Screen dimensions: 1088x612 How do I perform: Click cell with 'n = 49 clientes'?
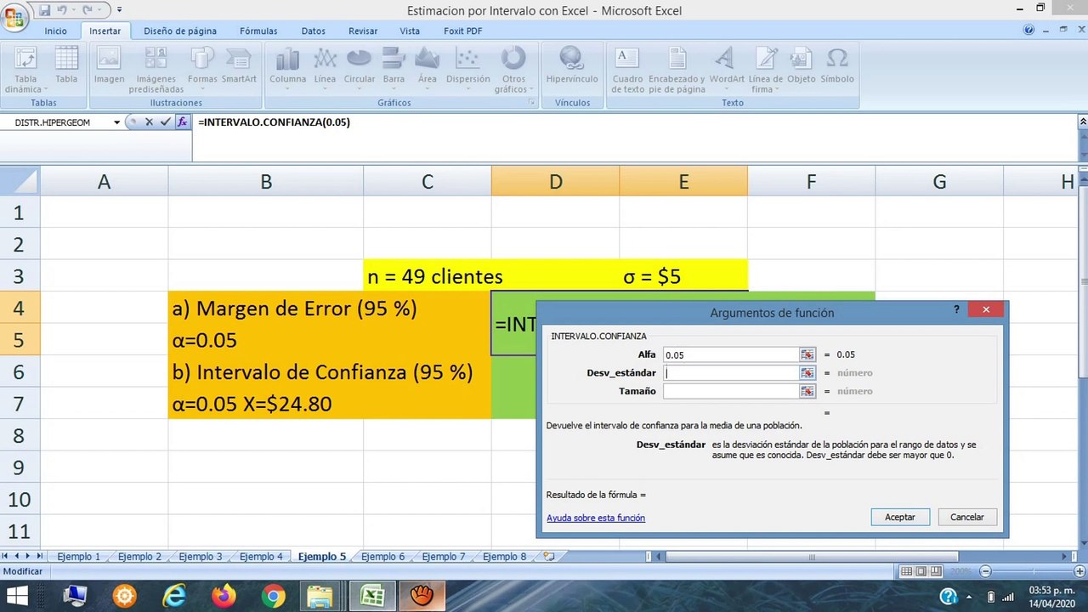point(428,276)
